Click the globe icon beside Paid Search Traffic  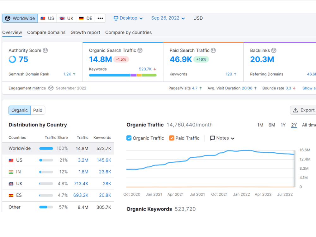[x=213, y=50]
